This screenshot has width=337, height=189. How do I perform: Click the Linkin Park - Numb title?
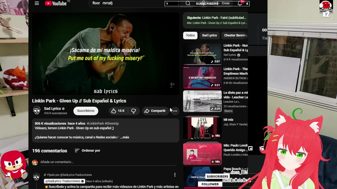point(236,48)
